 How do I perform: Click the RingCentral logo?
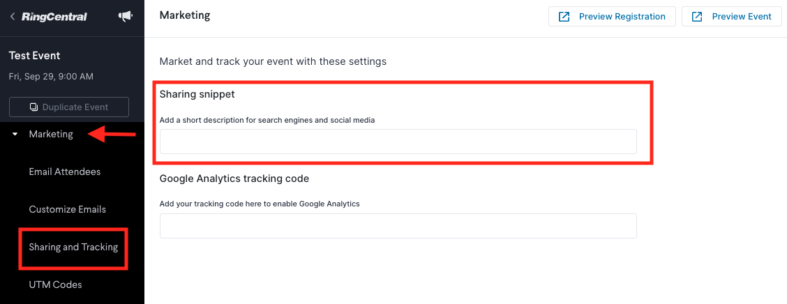[54, 17]
